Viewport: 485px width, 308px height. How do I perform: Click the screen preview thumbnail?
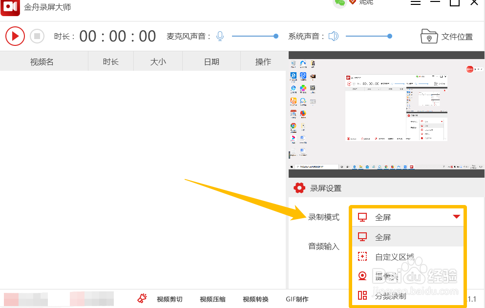(x=386, y=114)
